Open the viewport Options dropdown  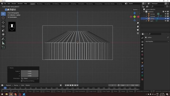(136, 10)
